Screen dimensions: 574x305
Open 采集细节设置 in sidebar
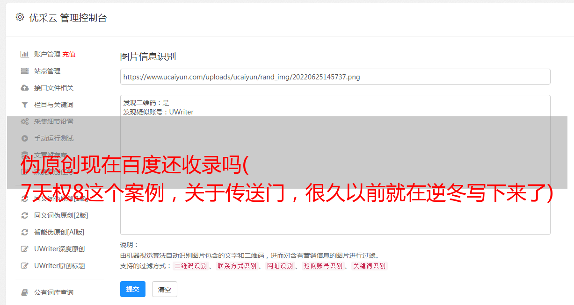pyautogui.click(x=54, y=121)
